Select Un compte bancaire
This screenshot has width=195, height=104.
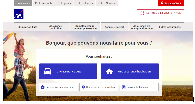139,87
